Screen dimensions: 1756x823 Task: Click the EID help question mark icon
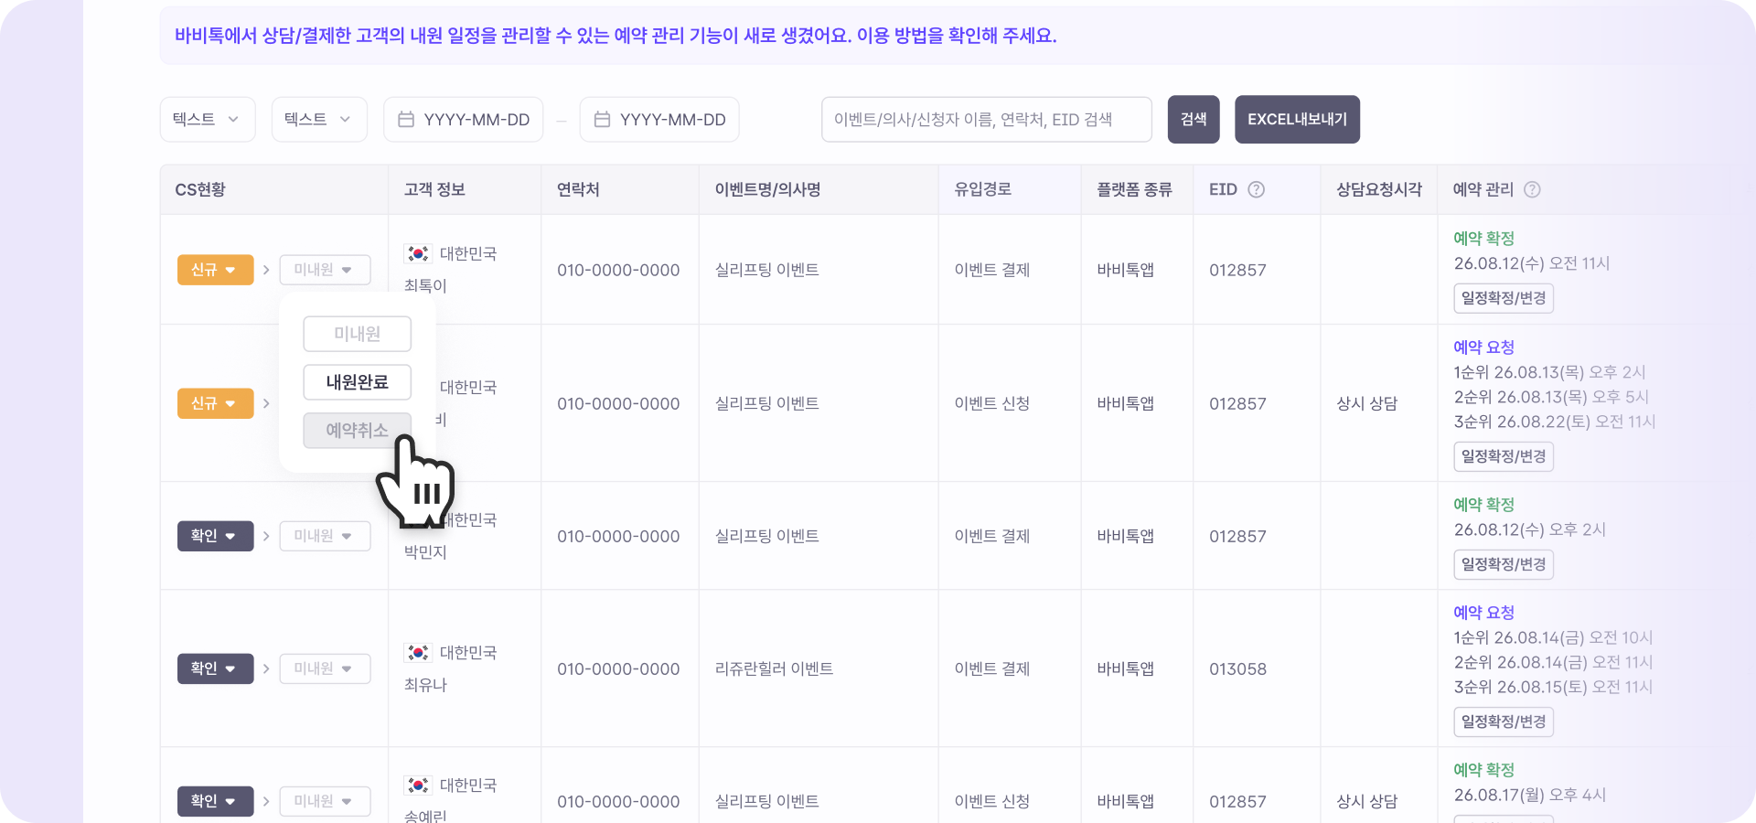[x=1257, y=189]
